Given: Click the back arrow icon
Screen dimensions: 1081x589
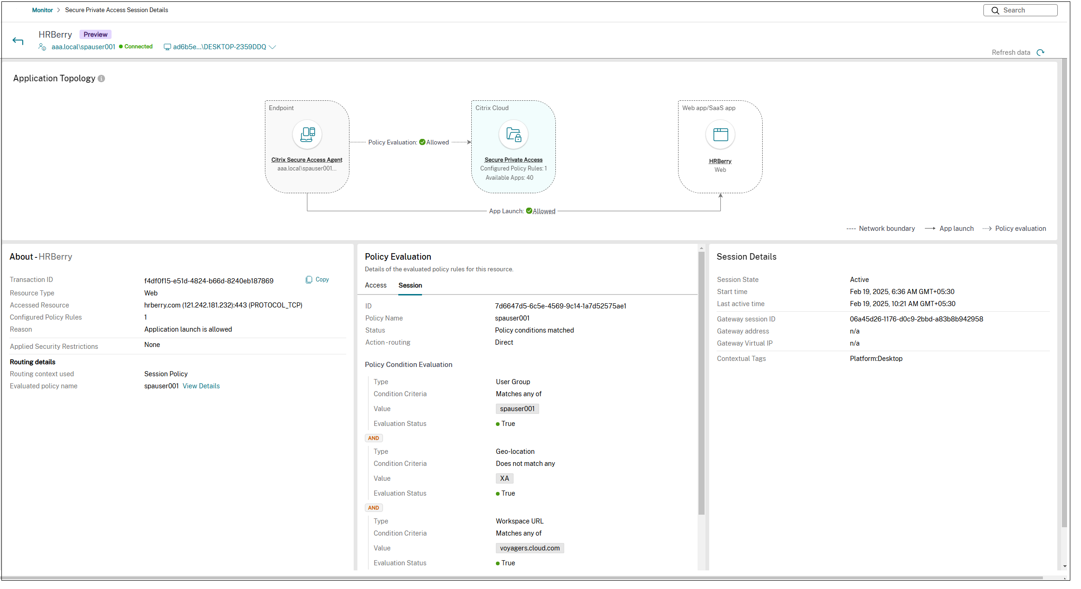Looking at the screenshot, I should [18, 41].
